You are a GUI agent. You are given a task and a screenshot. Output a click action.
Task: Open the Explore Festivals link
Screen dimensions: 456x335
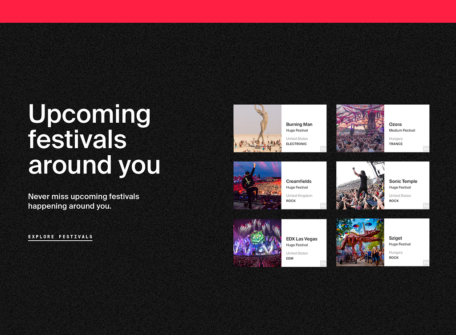coord(60,237)
